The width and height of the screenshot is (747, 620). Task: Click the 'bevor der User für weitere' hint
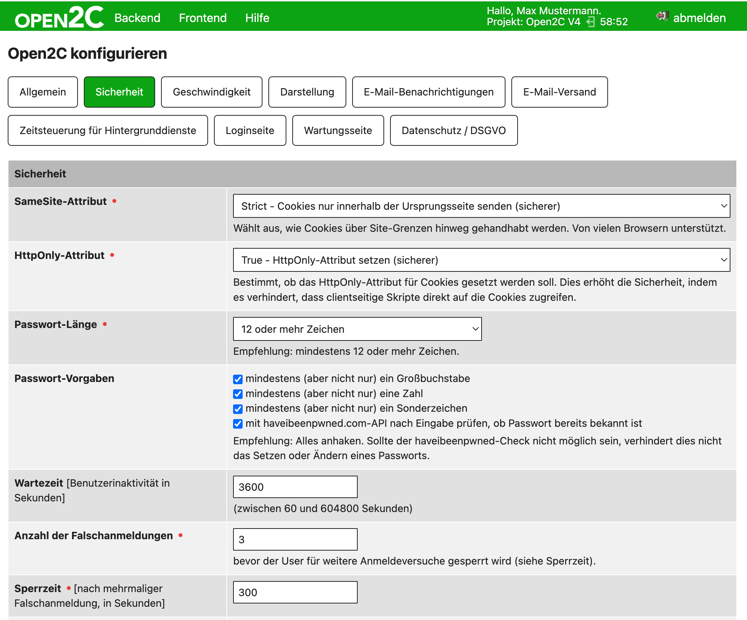(x=415, y=561)
